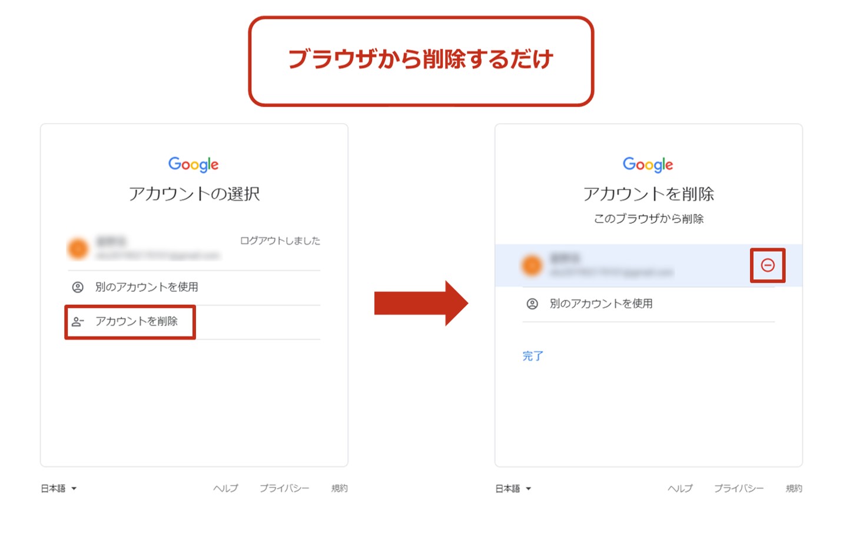Open ヘルプ link below the right panel
843x535 pixels.
click(681, 489)
